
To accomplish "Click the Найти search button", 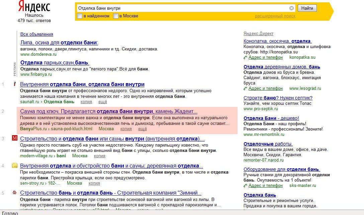I will (307, 8).
